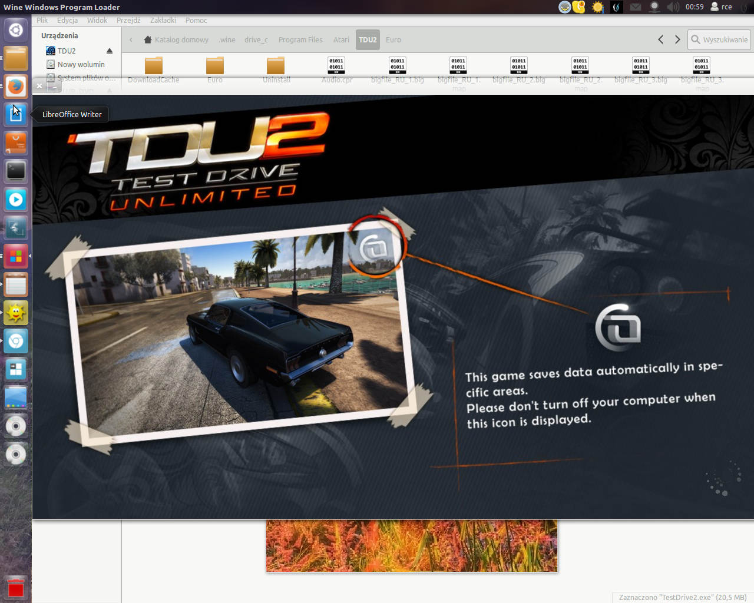Select TDU2 device in the sidebar

pos(67,51)
